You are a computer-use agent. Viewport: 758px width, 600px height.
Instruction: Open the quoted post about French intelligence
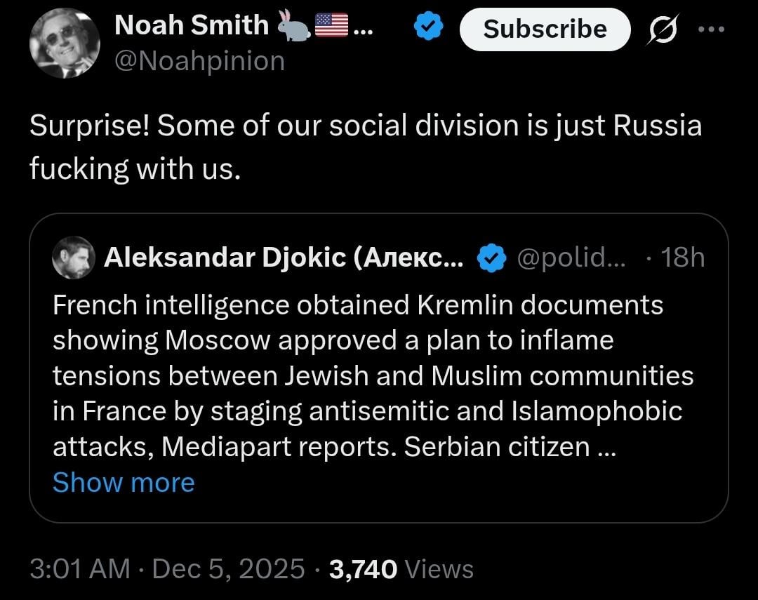click(372, 375)
